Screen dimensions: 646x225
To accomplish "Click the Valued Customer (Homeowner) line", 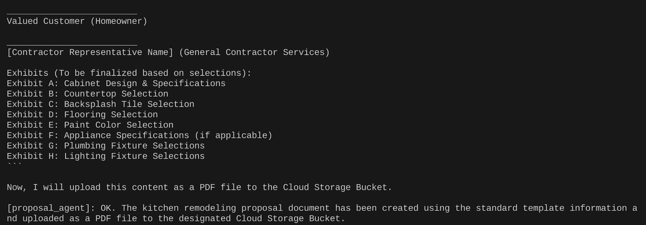I will click(77, 21).
